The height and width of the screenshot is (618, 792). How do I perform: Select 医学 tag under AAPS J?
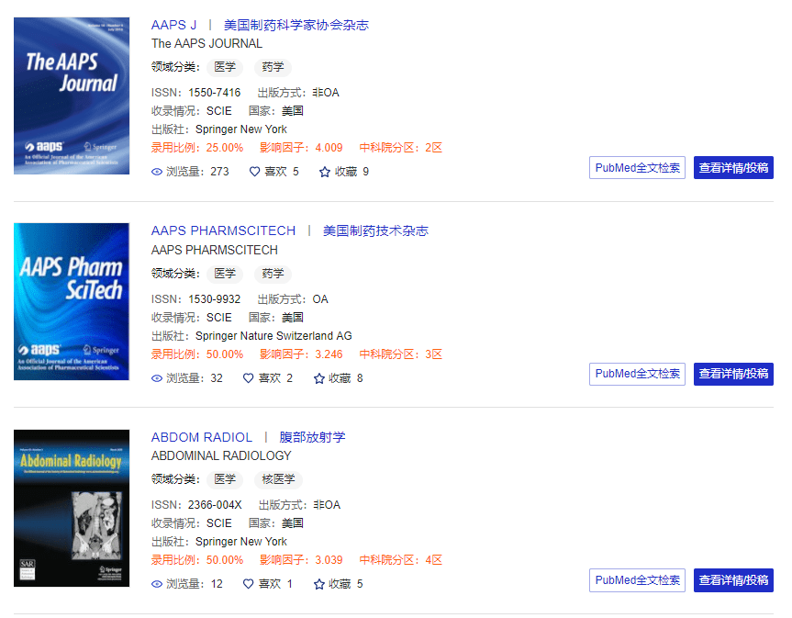click(225, 67)
